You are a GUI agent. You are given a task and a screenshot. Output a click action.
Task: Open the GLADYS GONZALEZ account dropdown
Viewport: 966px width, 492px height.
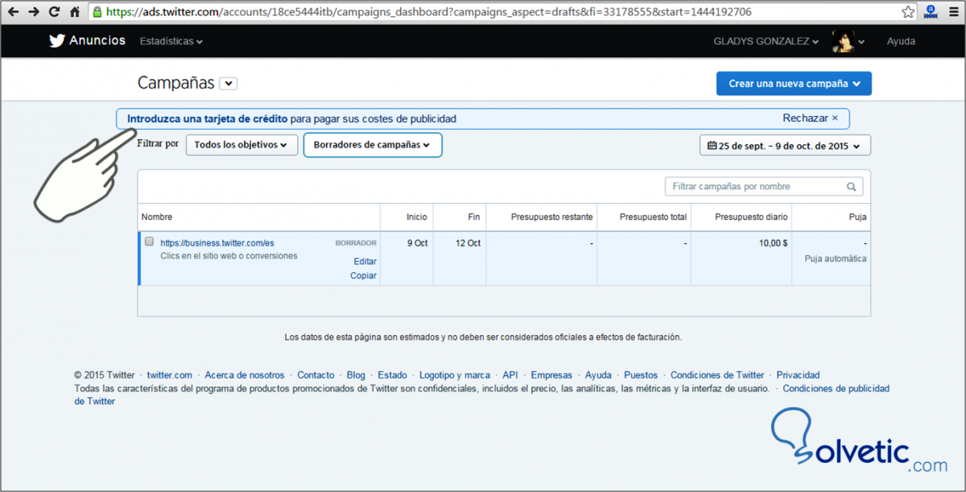click(766, 41)
